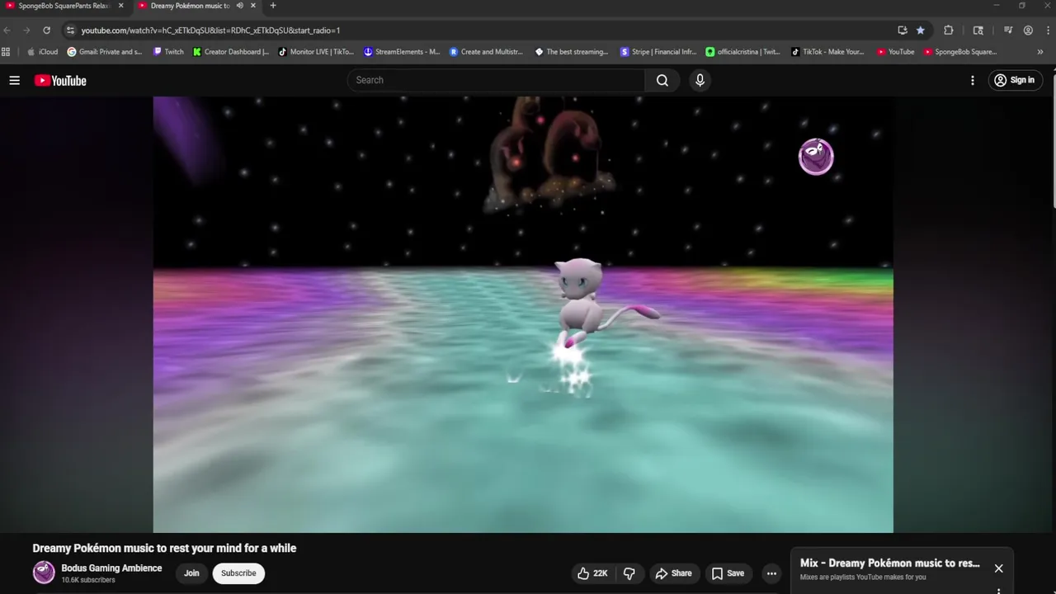
Task: Like the video with thumbs up
Action: [592, 573]
